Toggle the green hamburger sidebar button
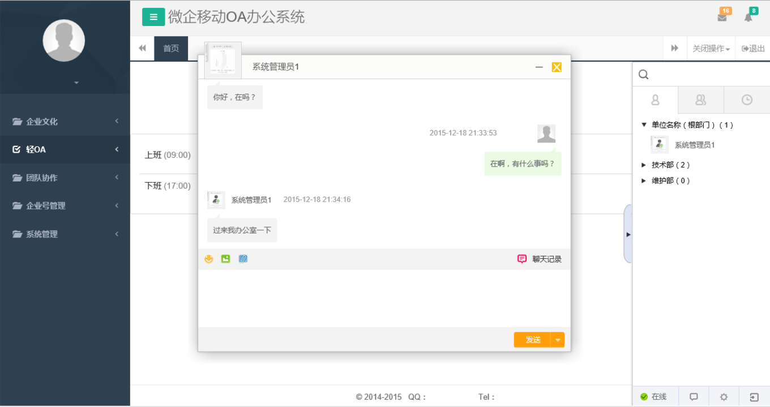770x407 pixels. [153, 17]
